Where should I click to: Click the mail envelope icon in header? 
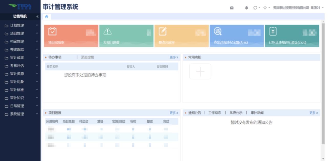point(232,8)
